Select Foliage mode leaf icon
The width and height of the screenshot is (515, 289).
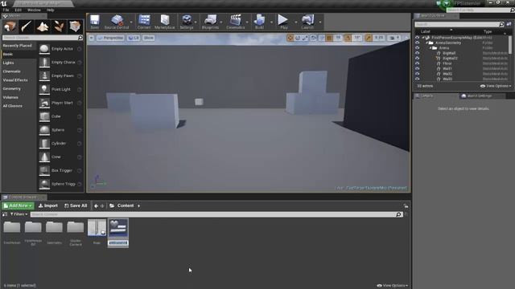59,26
